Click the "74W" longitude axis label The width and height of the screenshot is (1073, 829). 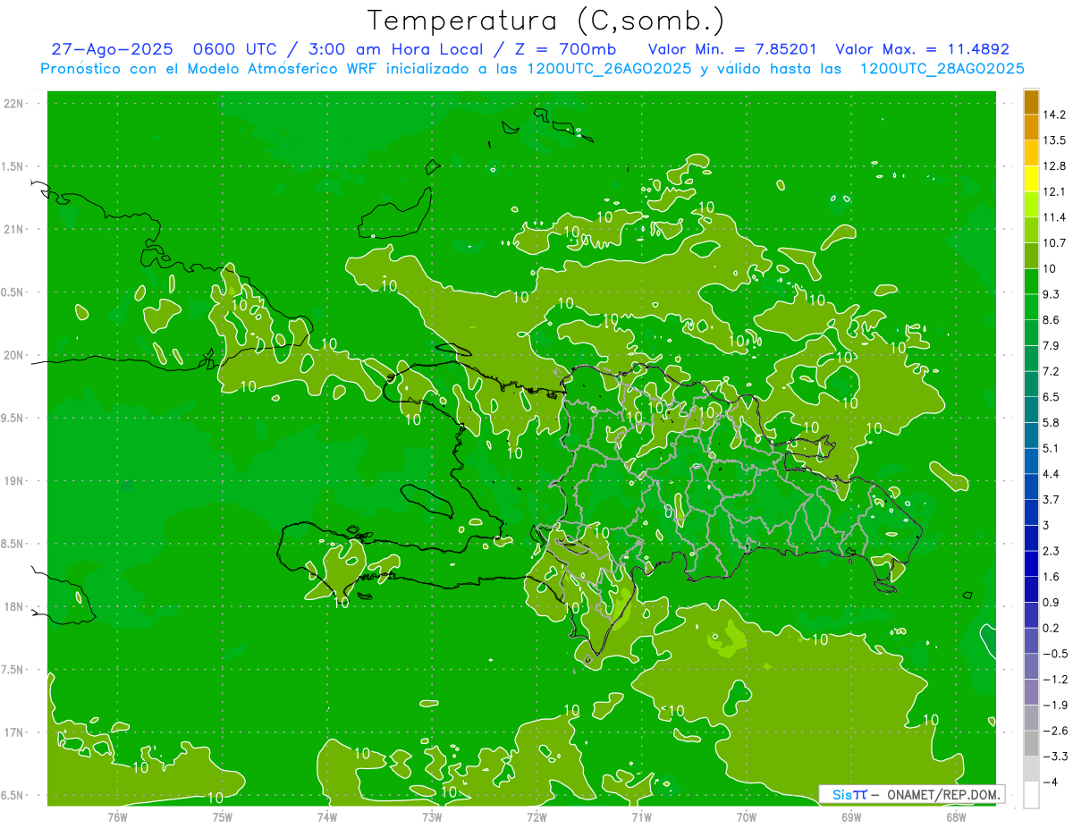(327, 816)
